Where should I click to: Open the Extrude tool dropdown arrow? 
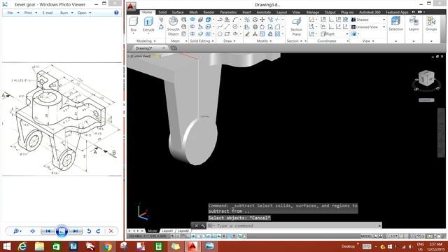pyautogui.click(x=148, y=34)
